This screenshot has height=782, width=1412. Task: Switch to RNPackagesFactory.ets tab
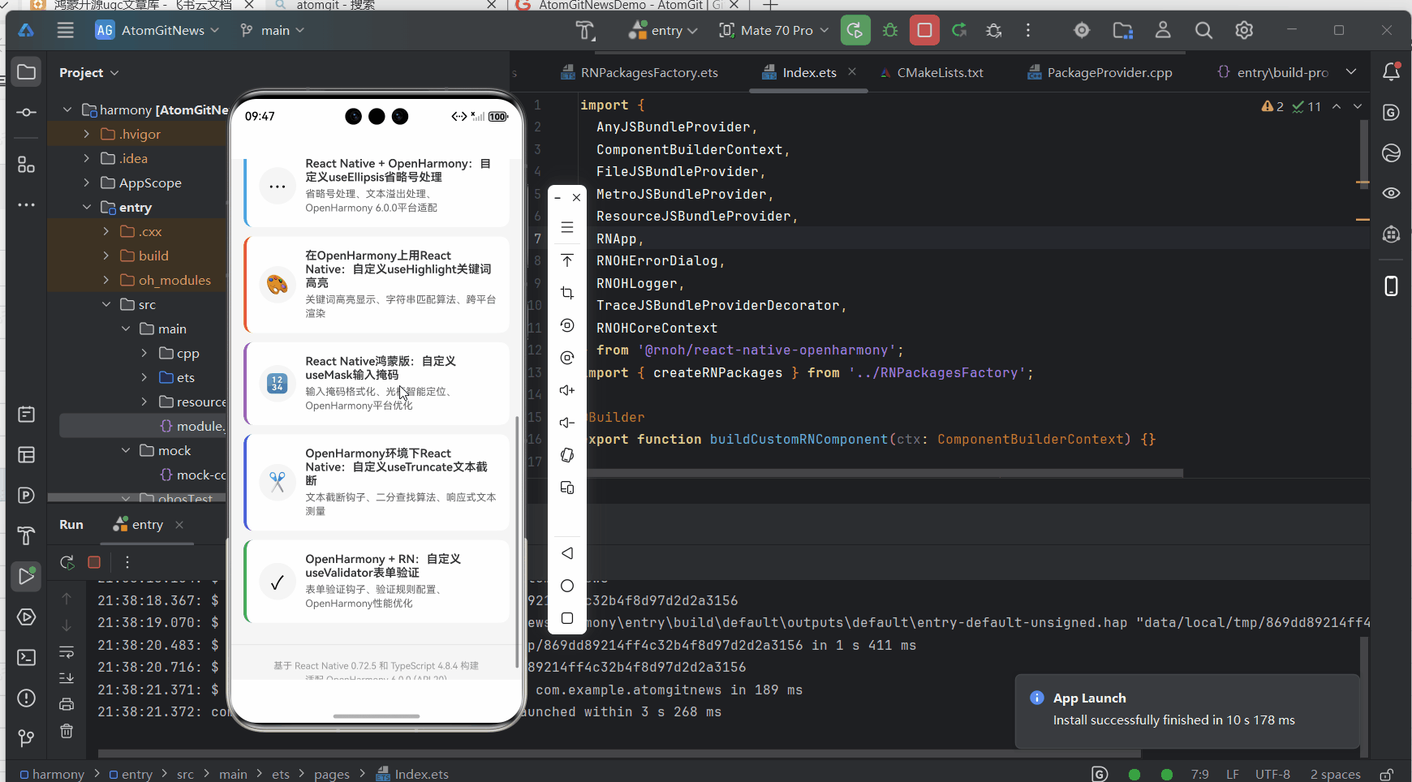[x=639, y=72]
